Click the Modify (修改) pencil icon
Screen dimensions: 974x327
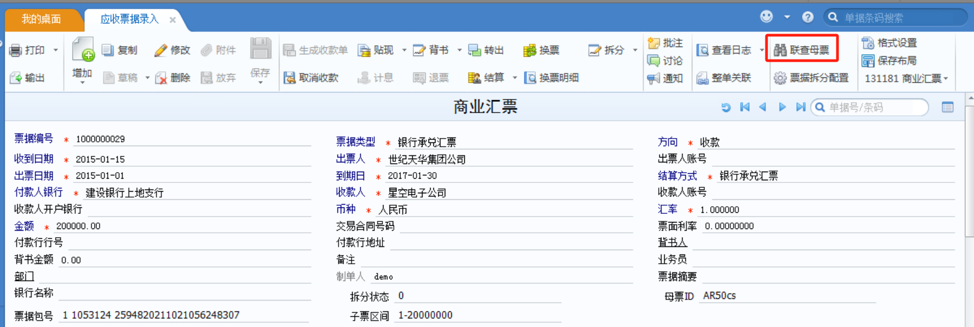[x=160, y=50]
